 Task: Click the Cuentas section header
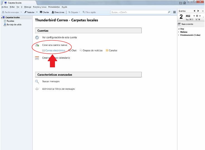click(88, 30)
